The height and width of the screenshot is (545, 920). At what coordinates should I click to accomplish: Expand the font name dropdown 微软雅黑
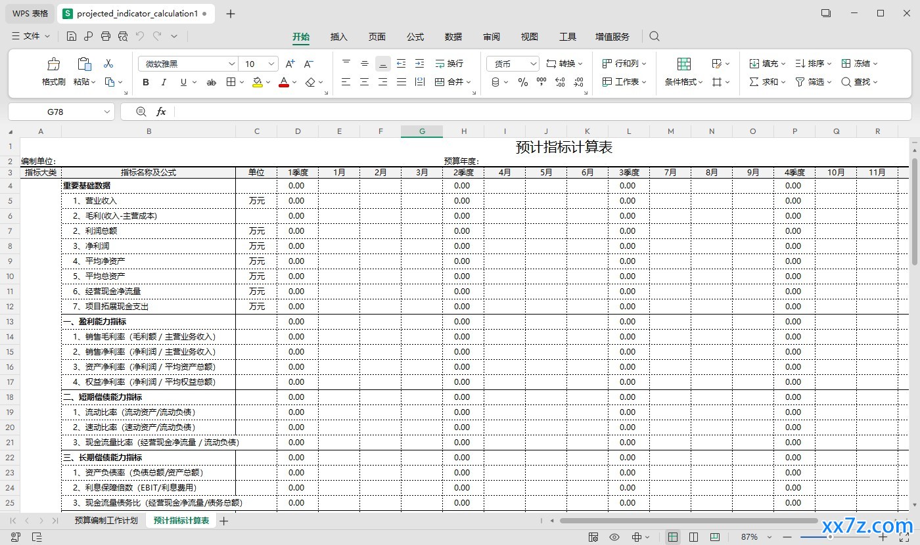tap(188, 64)
